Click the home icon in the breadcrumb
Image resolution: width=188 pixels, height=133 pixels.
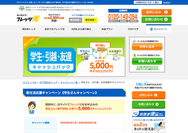pyautogui.click(x=24, y=83)
